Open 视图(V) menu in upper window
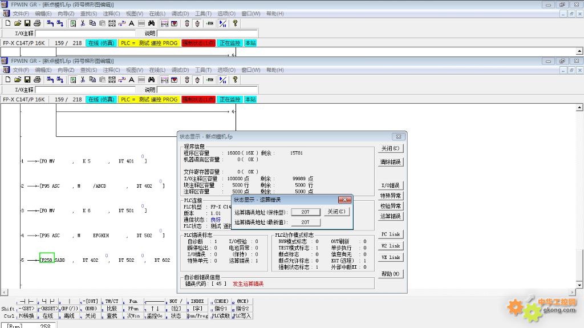584x328 pixels. (135, 14)
